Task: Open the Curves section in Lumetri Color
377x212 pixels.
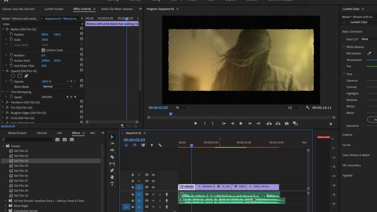Action: click(x=346, y=145)
